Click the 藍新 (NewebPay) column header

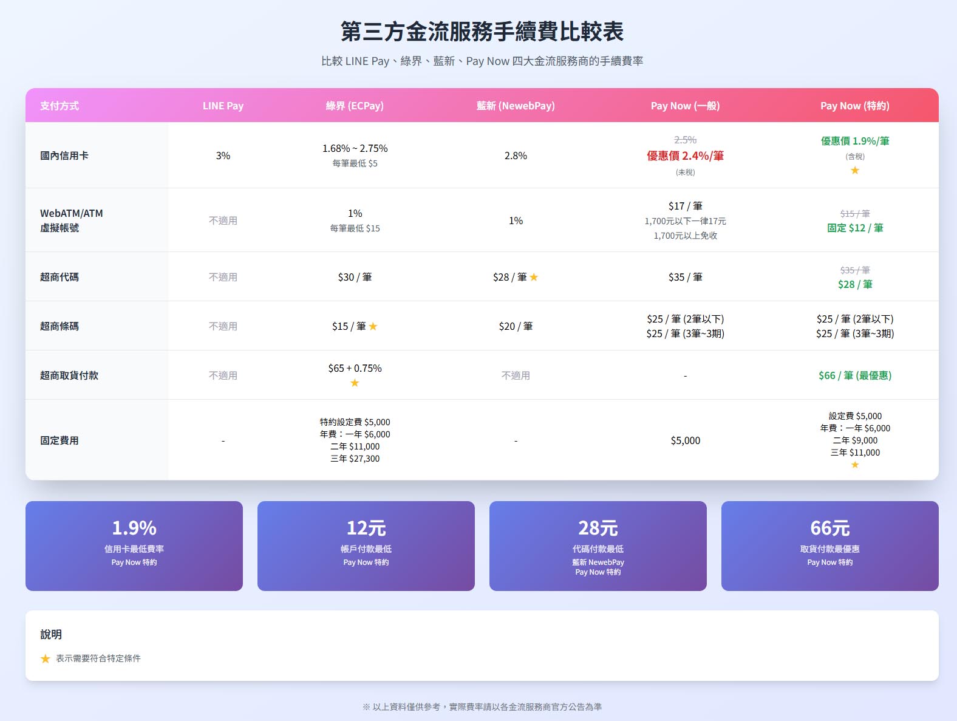pos(516,106)
